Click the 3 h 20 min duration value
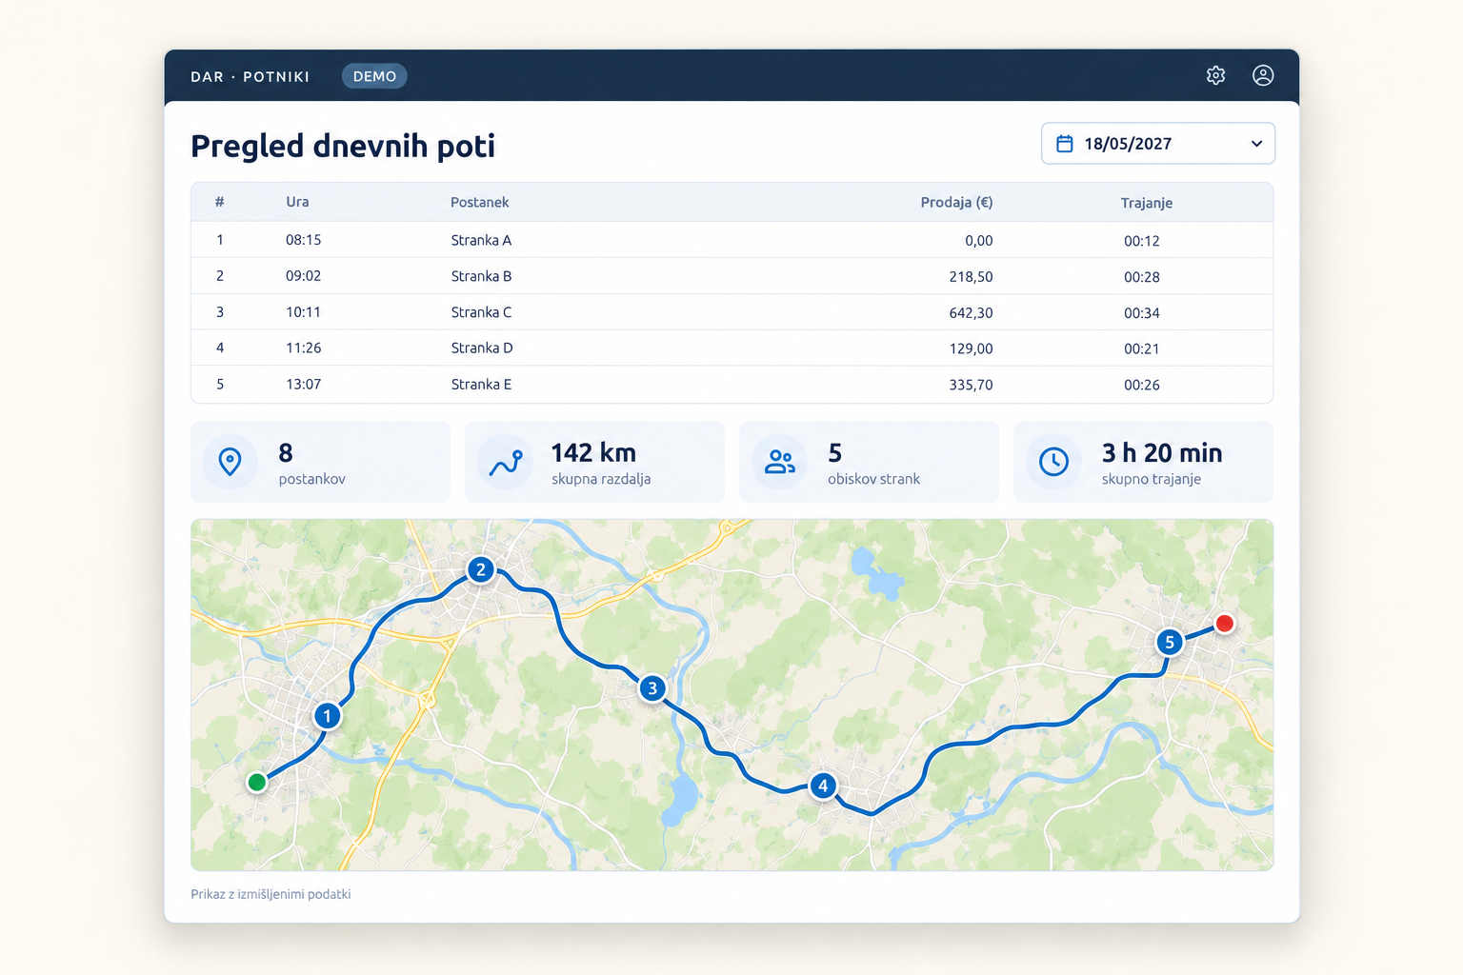 click(x=1162, y=452)
